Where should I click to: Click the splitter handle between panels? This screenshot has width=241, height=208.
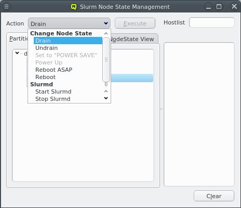(x=162, y=110)
